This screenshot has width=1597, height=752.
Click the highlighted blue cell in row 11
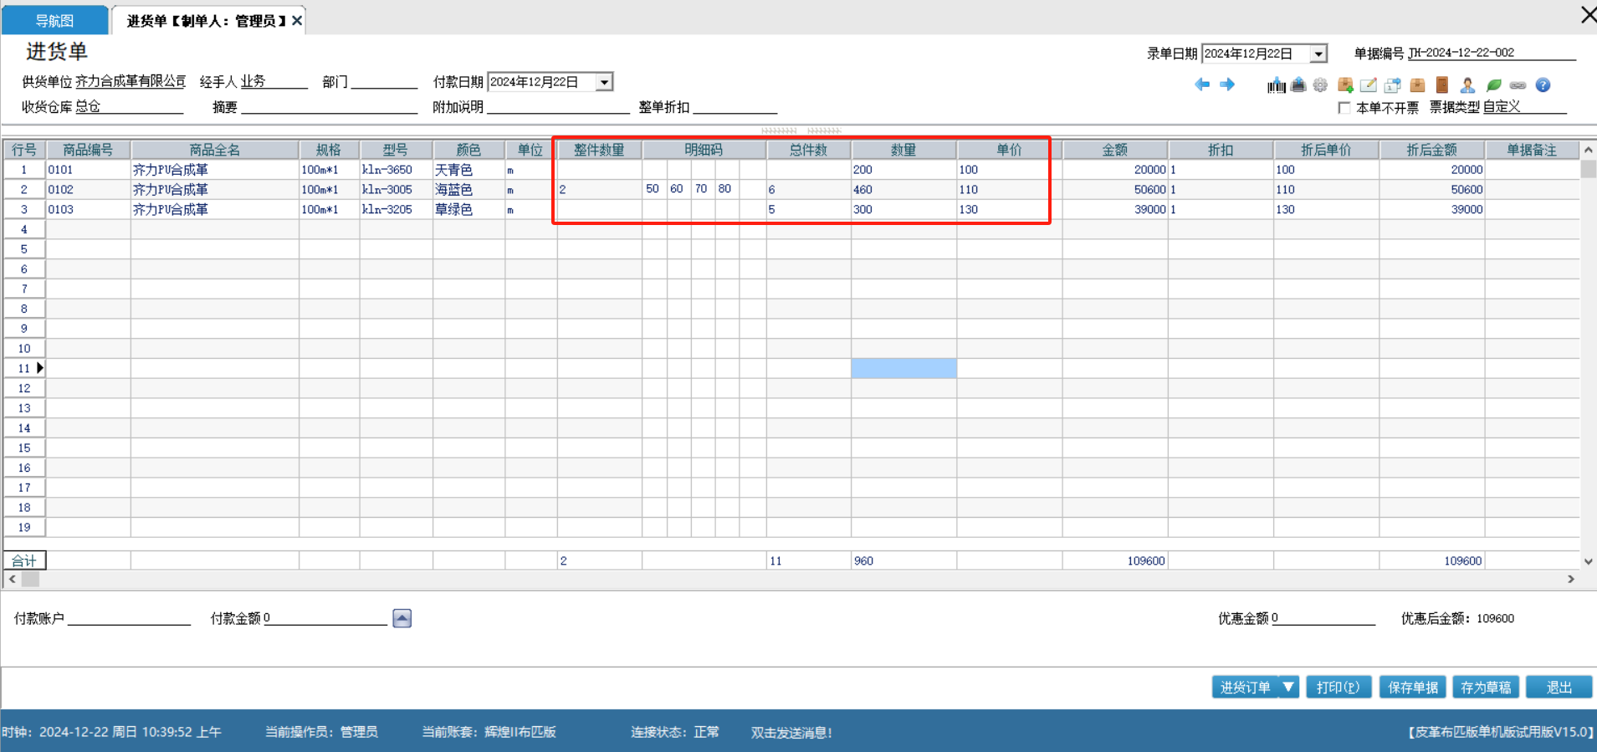tap(903, 368)
